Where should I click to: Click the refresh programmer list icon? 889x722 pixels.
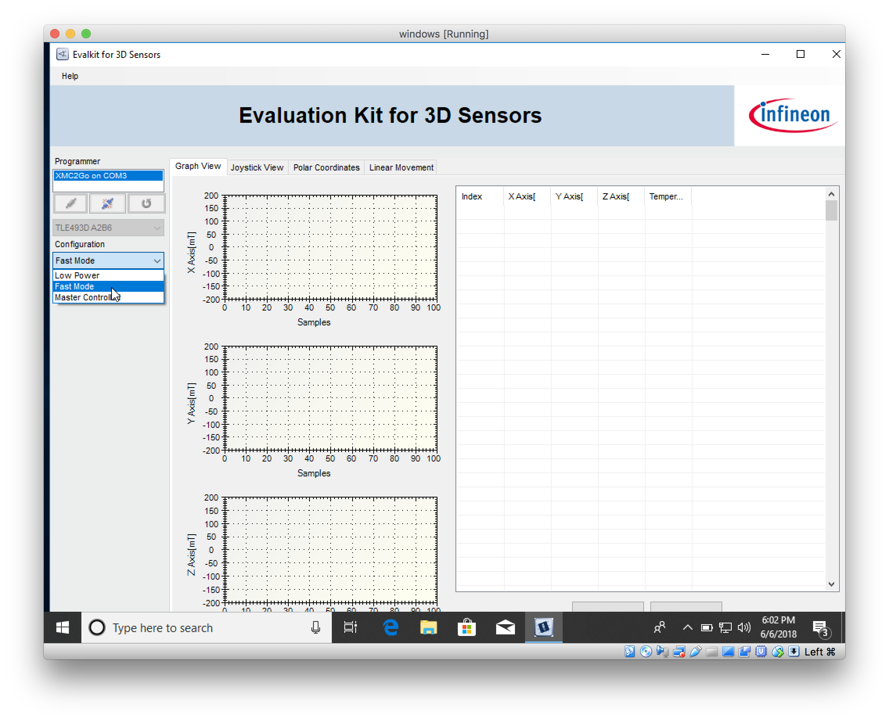[x=146, y=203]
